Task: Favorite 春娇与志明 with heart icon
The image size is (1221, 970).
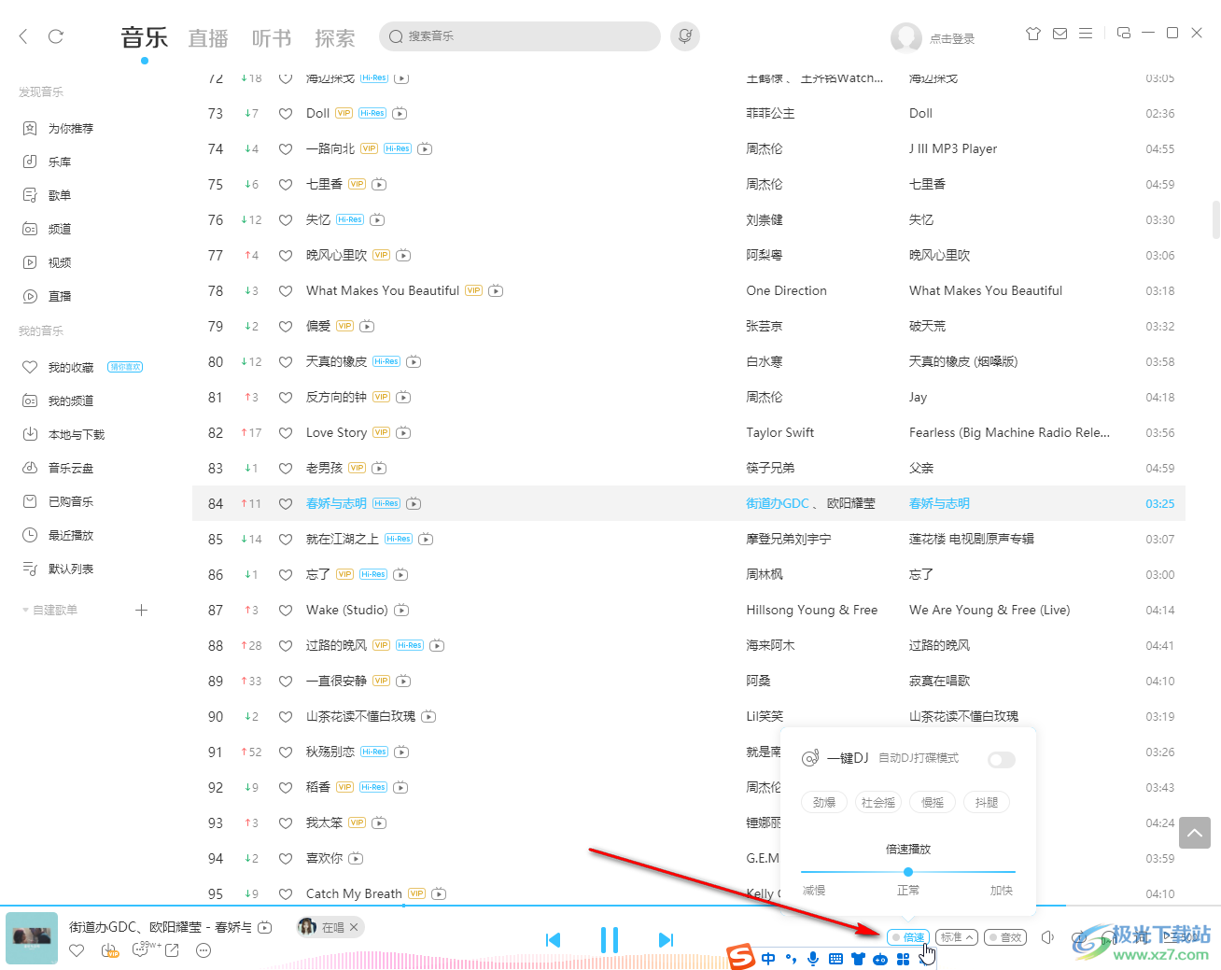Action: click(286, 504)
